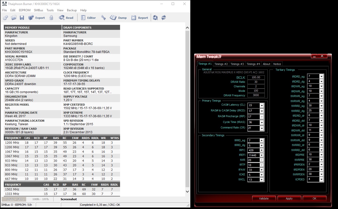Open the Tools menu
The height and width of the screenshot is (209, 338).
coord(50,10)
